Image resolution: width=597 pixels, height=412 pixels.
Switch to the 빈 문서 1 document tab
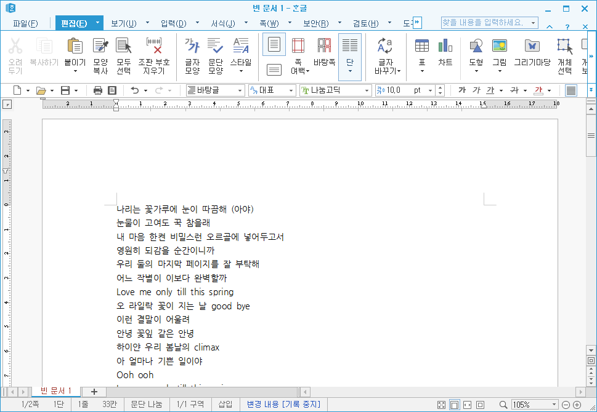pos(56,391)
